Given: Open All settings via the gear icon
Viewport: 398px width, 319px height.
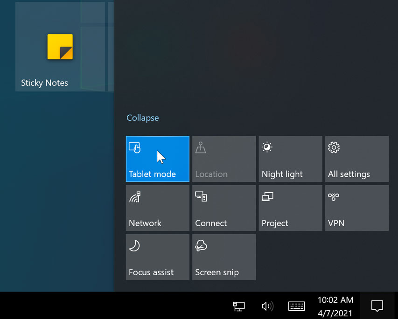Looking at the screenshot, I should tap(334, 147).
